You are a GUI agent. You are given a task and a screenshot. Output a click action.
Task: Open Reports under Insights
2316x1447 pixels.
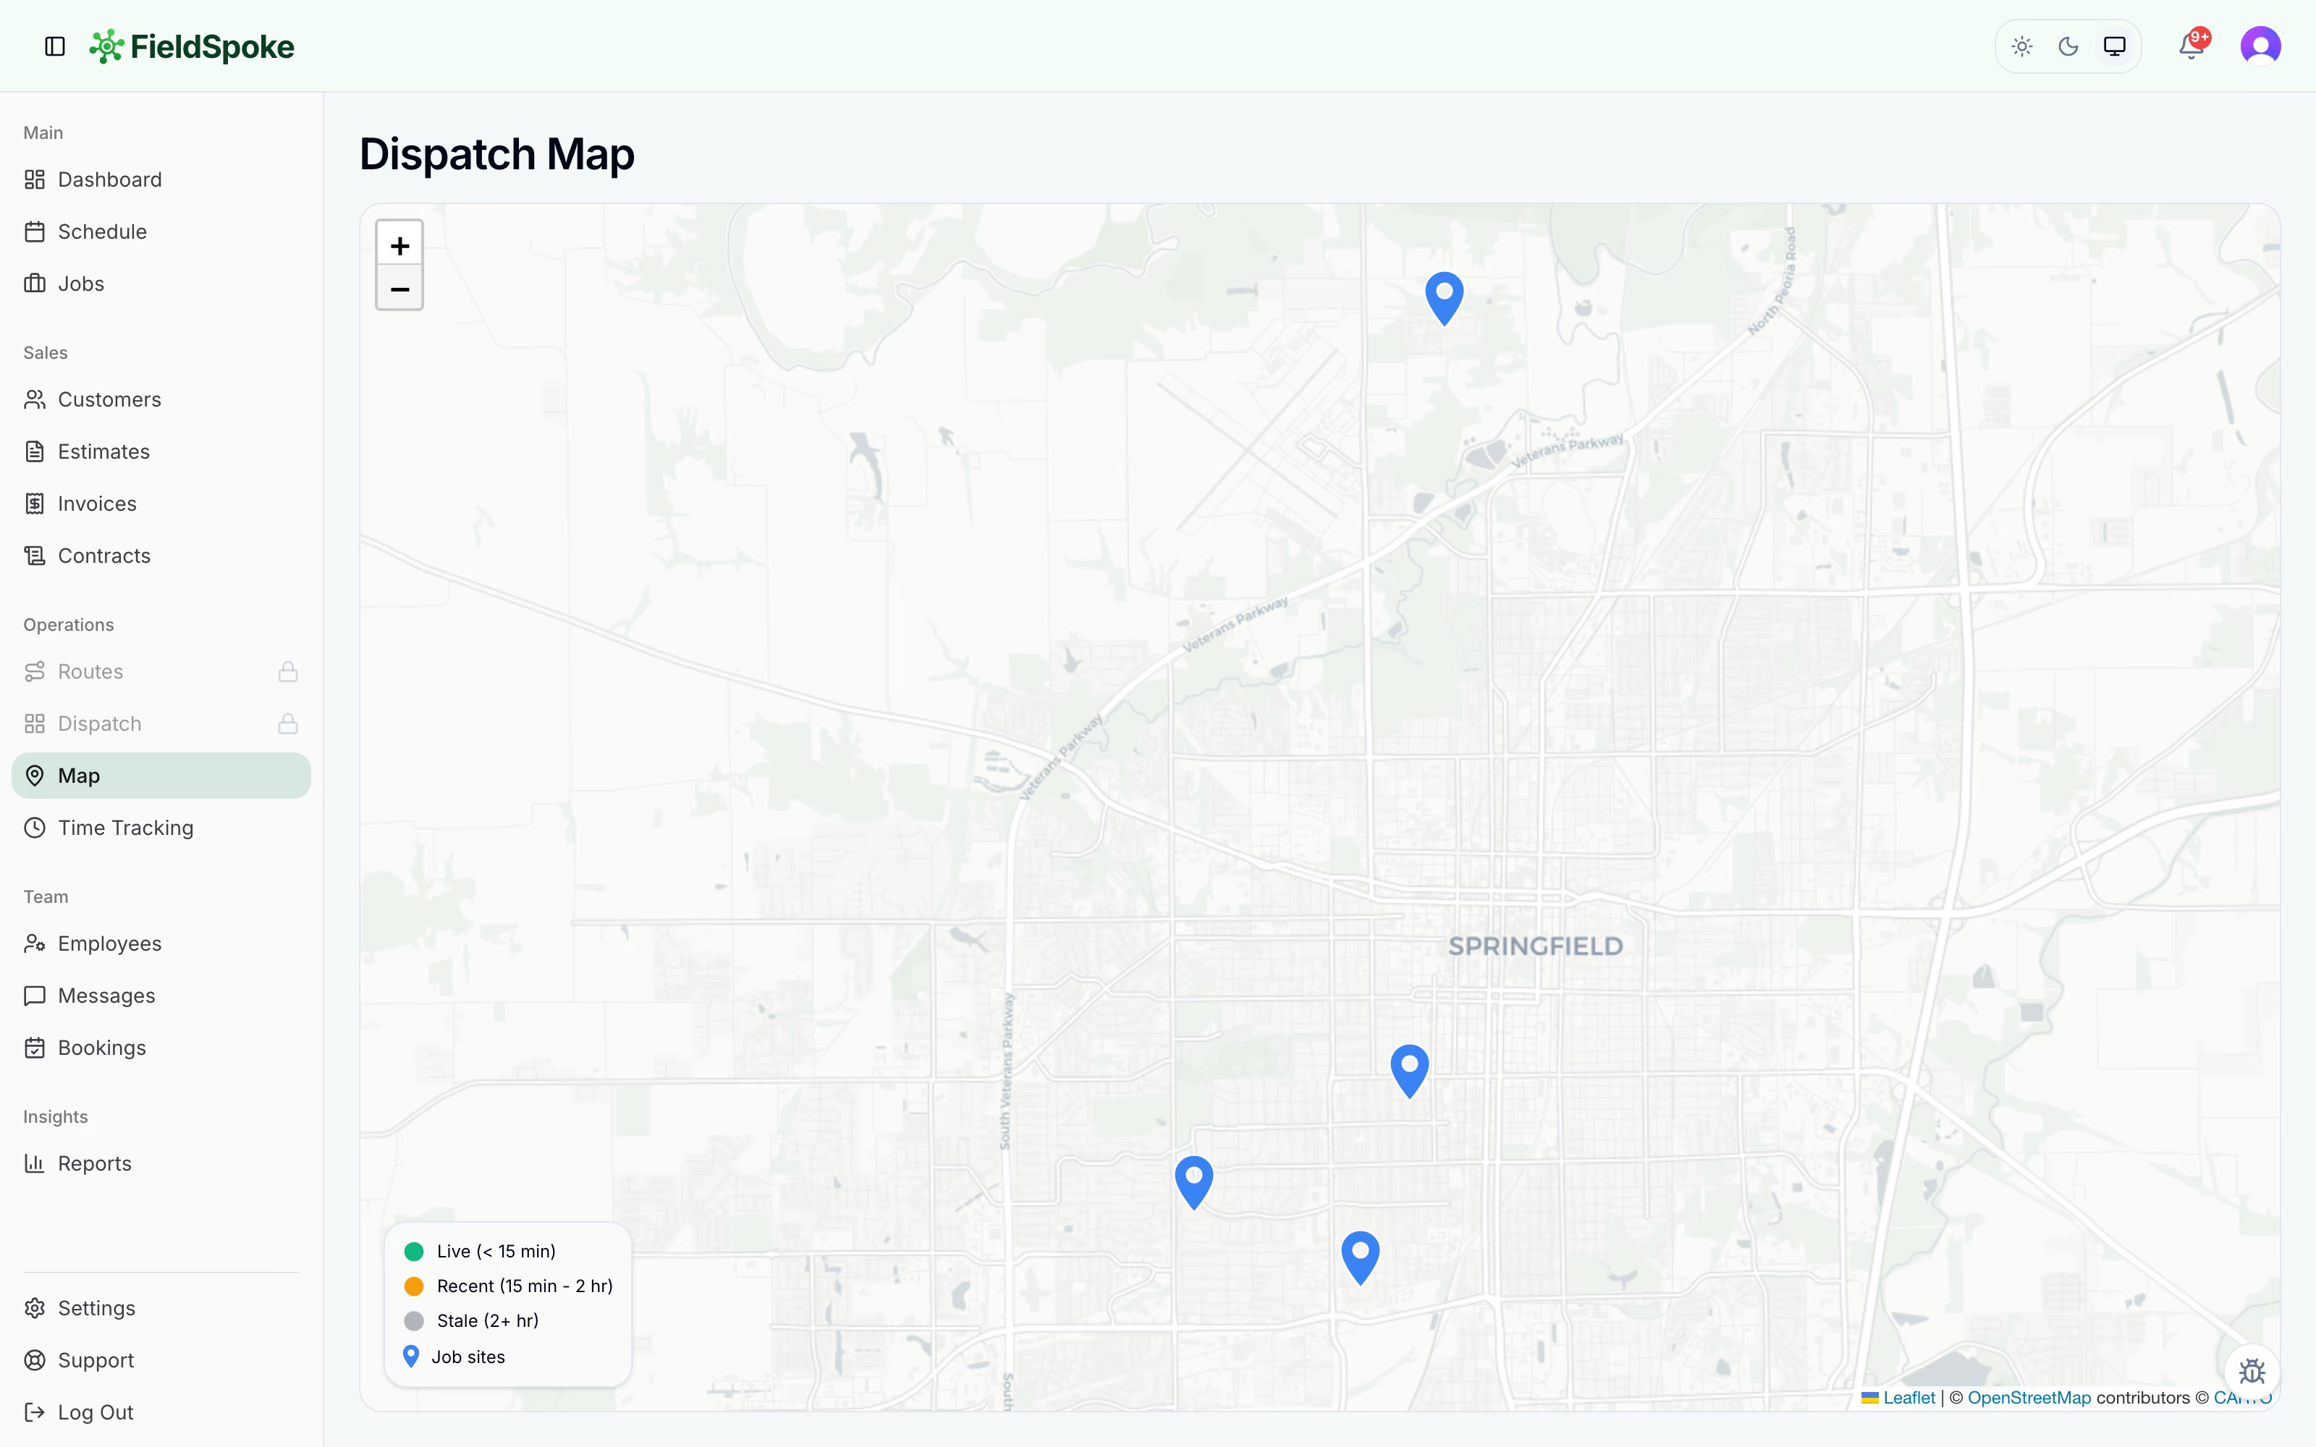click(x=161, y=1163)
